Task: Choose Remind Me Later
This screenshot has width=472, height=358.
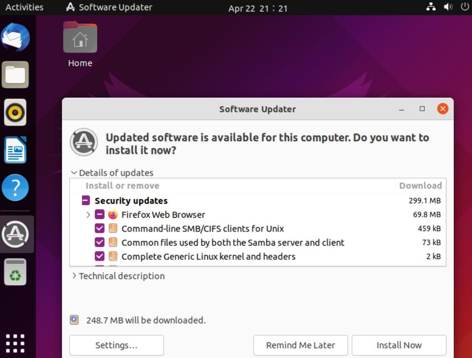Action: tap(301, 345)
